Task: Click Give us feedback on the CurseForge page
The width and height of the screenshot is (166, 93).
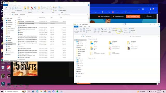Action: click(104, 16)
